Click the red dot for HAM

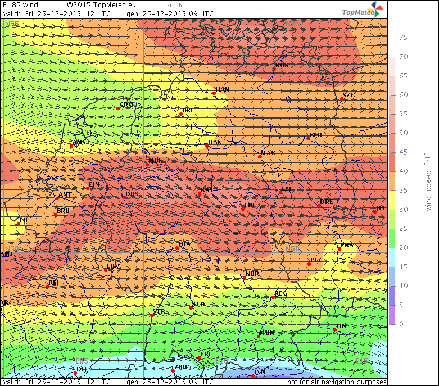coord(214,94)
